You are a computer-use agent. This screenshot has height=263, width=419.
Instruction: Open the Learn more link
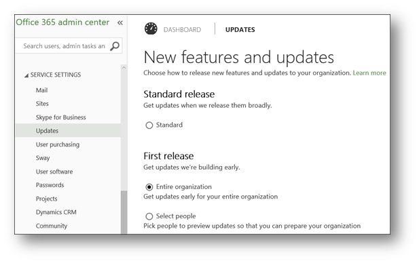tap(369, 73)
